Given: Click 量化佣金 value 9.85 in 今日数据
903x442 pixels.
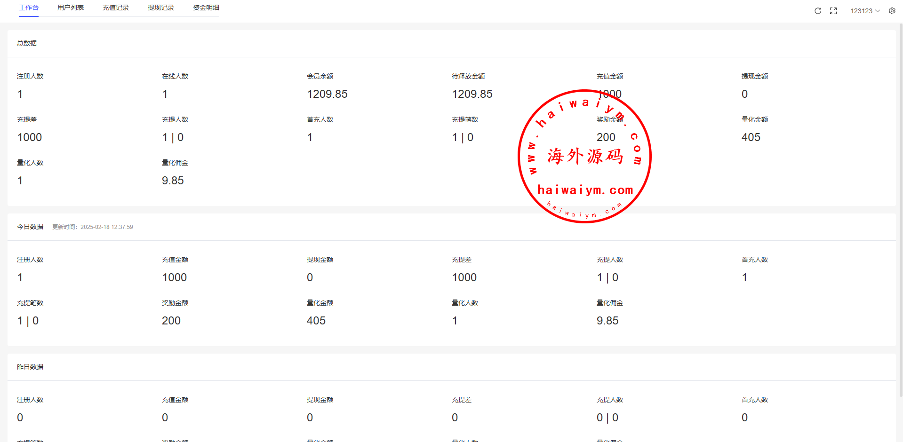Looking at the screenshot, I should tap(607, 321).
